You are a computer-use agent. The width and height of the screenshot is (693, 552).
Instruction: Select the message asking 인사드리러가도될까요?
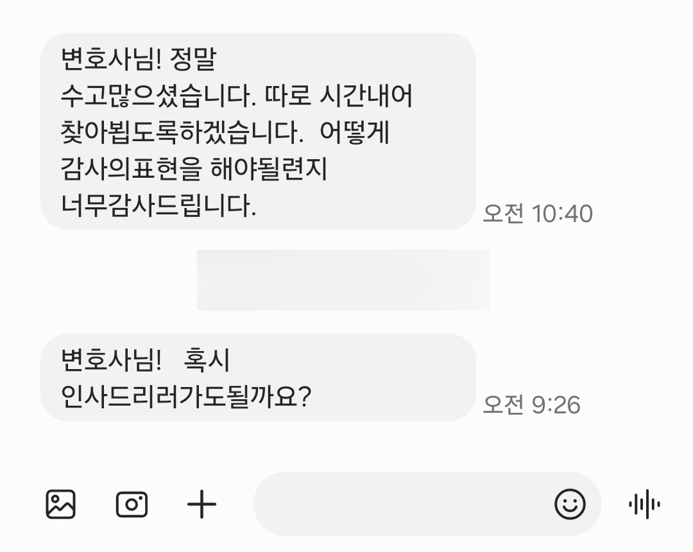point(258,377)
